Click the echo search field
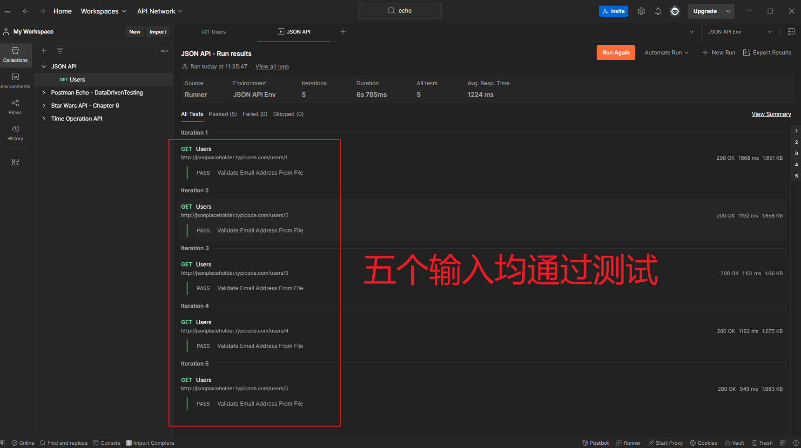The height and width of the screenshot is (448, 801). [x=399, y=11]
